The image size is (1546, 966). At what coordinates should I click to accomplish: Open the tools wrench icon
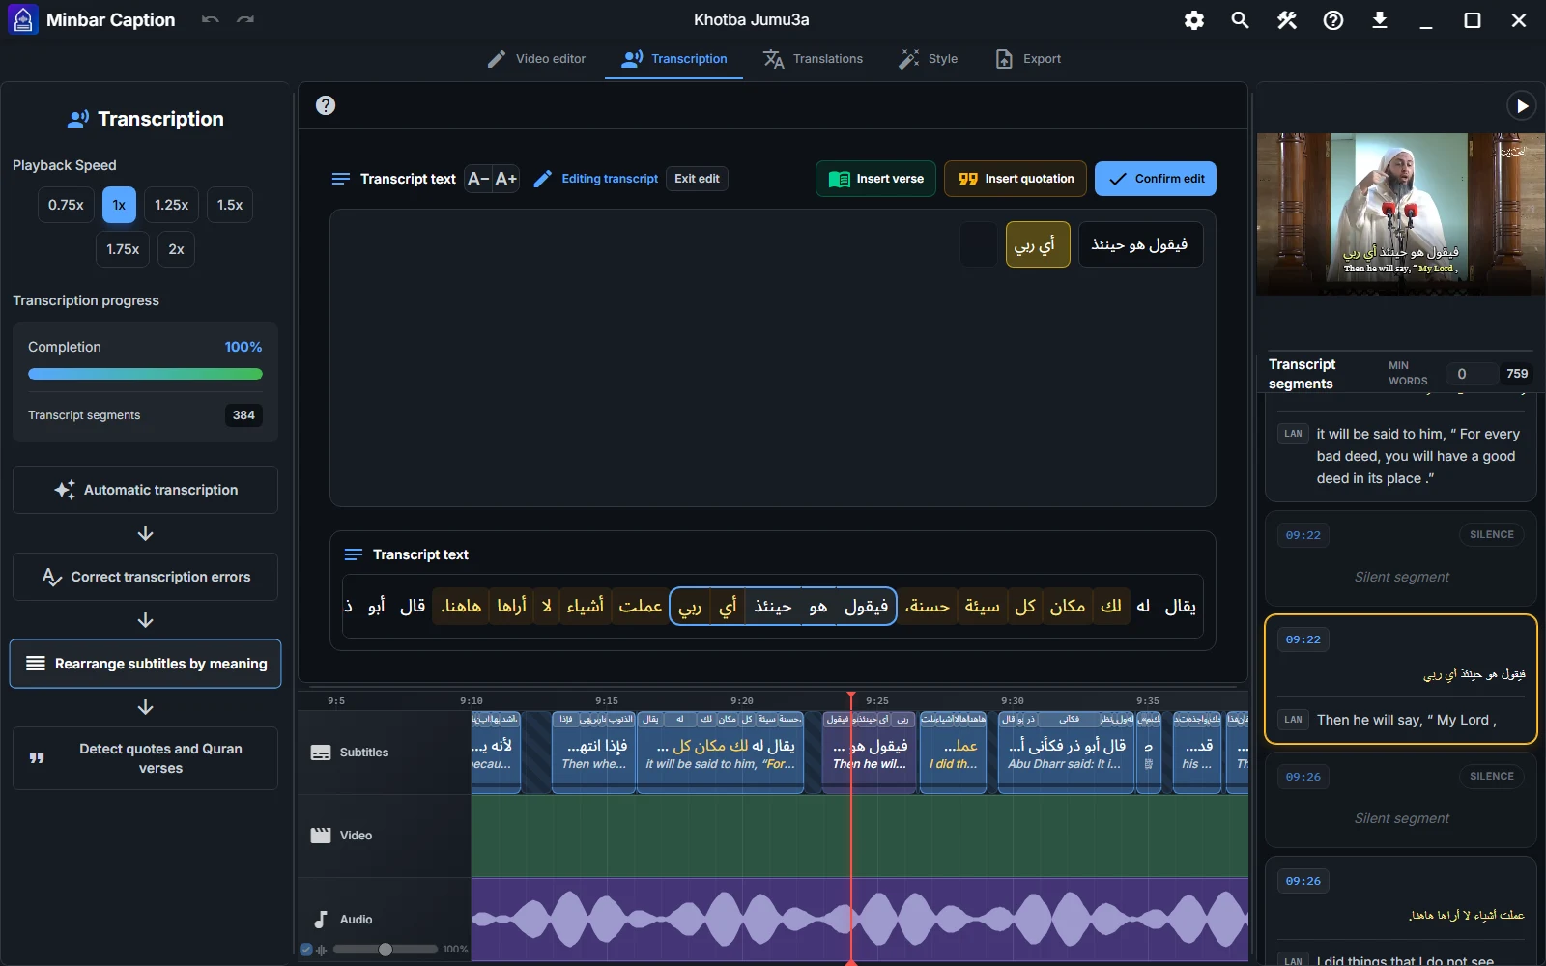click(x=1287, y=20)
